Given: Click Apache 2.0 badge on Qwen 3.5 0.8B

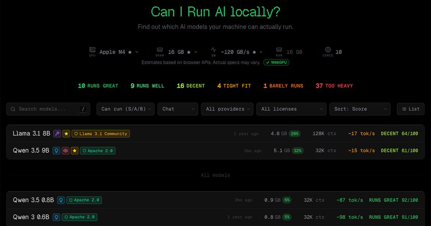Looking at the screenshot, I should [84, 200].
